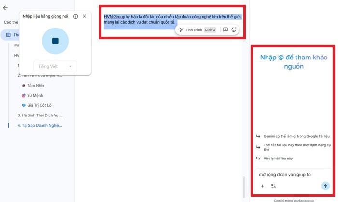The image size is (338, 202).
Task: Select the 4. Tại Sao Doanh Nghiệ... heading
Action: [x=40, y=125]
